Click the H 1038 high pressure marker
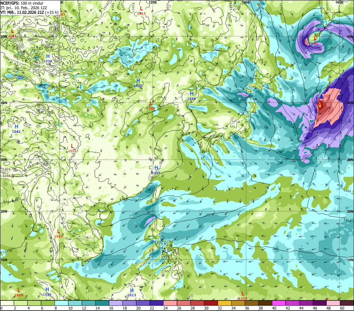This screenshot has height=311, width=354. pyautogui.click(x=48, y=58)
